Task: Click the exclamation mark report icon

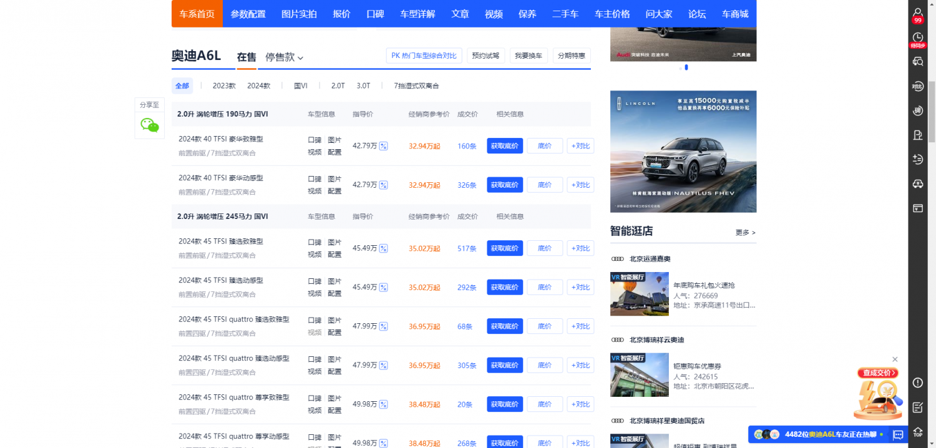Action: tap(917, 382)
